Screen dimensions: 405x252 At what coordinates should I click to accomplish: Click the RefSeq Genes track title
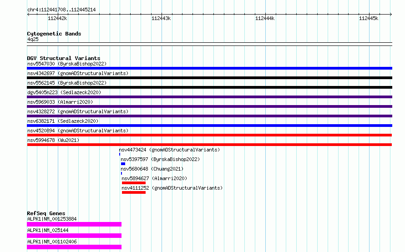(46, 213)
